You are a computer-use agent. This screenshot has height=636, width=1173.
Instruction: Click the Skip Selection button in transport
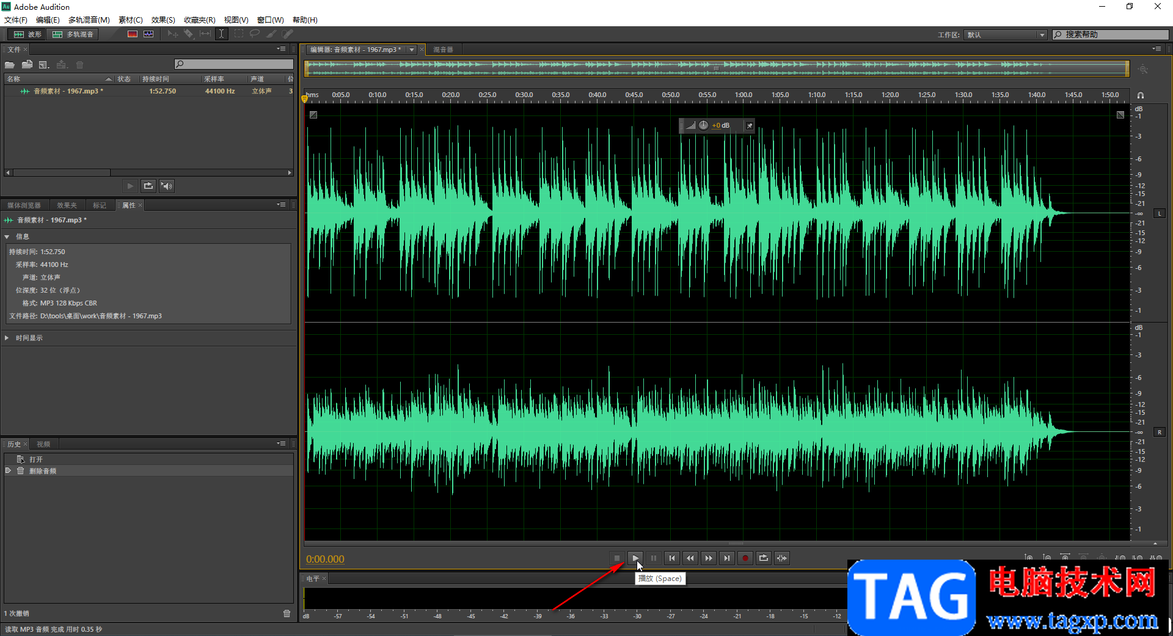[782, 558]
